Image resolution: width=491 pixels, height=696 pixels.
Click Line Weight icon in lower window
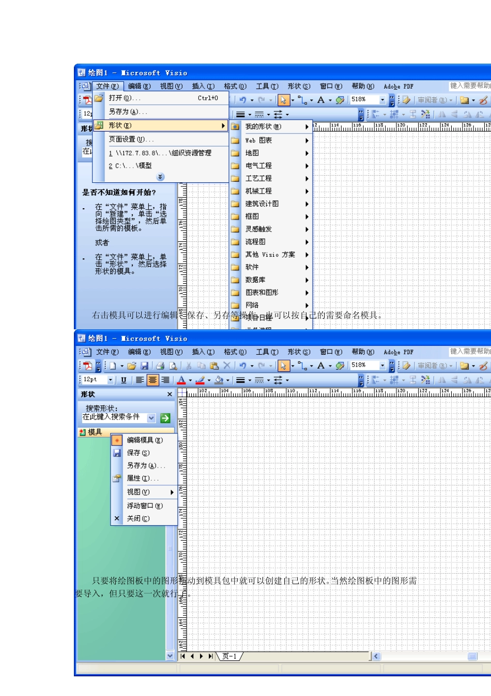[240, 380]
